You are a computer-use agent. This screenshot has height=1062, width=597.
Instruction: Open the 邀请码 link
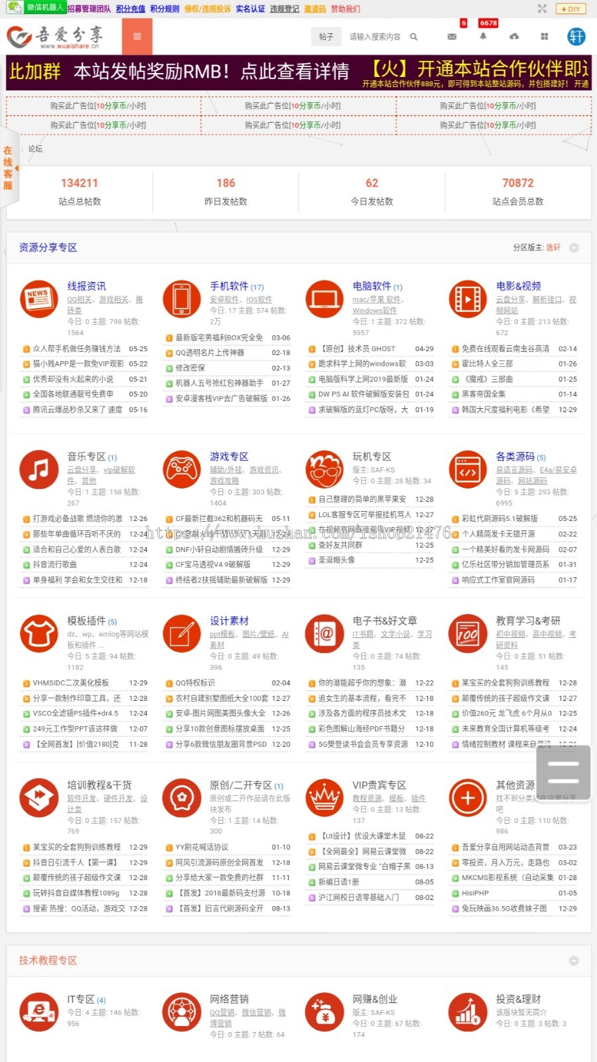point(315,9)
